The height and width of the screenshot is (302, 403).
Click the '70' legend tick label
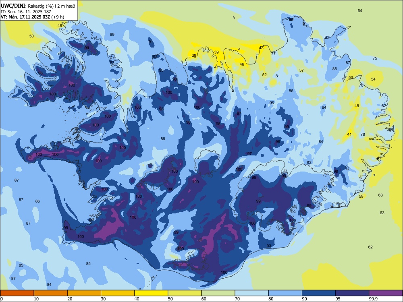point(237,299)
